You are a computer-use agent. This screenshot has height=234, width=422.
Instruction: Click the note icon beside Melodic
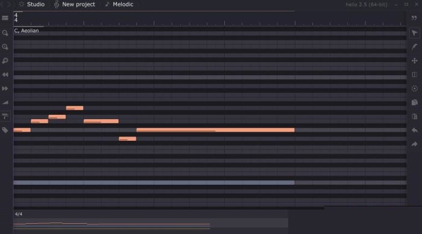[x=107, y=4]
